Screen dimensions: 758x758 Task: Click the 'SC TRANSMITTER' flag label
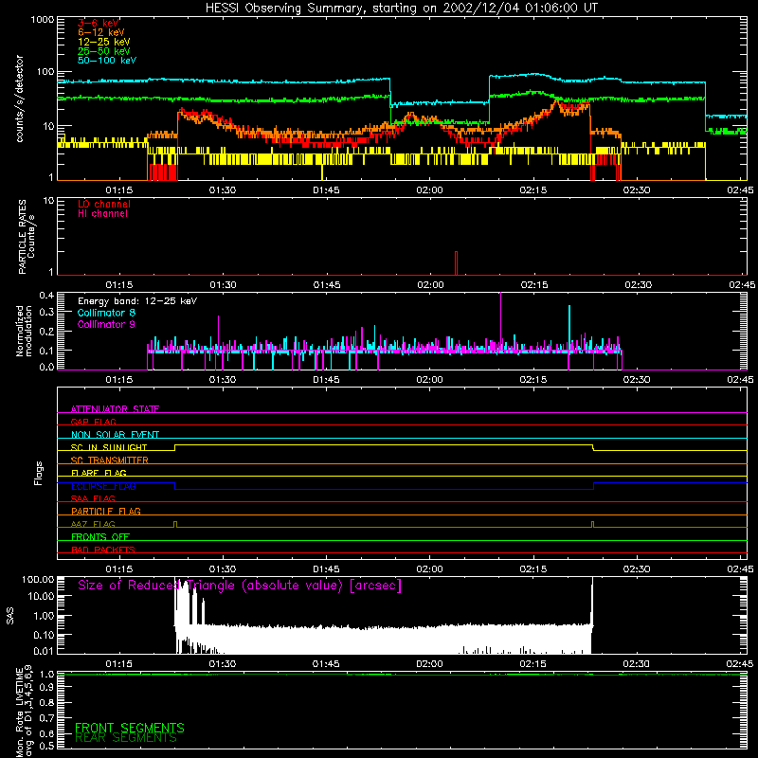click(110, 460)
